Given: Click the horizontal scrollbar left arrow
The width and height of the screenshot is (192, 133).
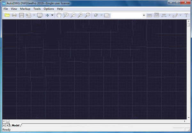Looking at the screenshot, I should 4,121.
